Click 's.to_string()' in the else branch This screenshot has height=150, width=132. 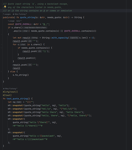21,75
